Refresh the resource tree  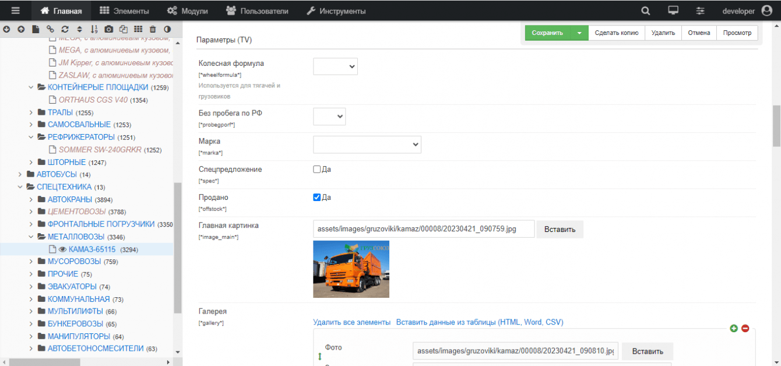(x=65, y=29)
